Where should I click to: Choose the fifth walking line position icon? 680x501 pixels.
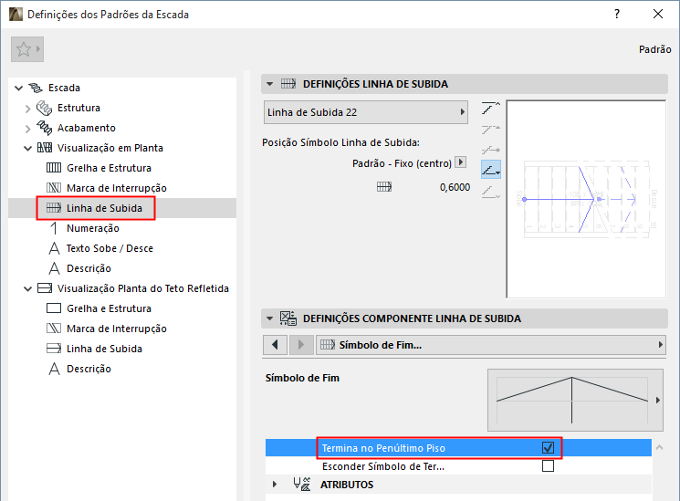491,192
